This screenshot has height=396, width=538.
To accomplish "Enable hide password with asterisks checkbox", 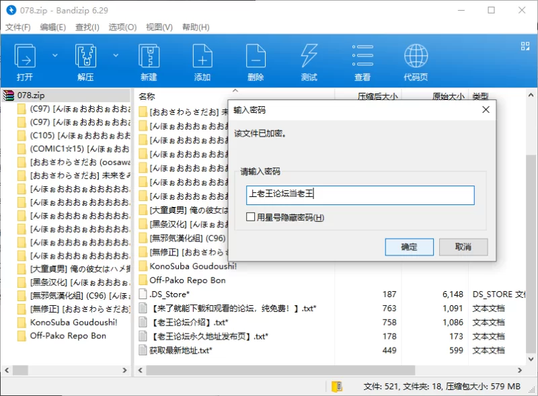I will 251,217.
